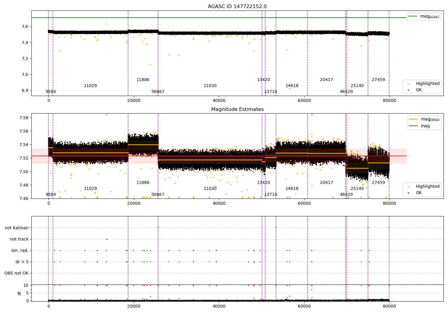
Task: Select 20417 in the Magnitude Estimates plot
Action: pos(326,183)
